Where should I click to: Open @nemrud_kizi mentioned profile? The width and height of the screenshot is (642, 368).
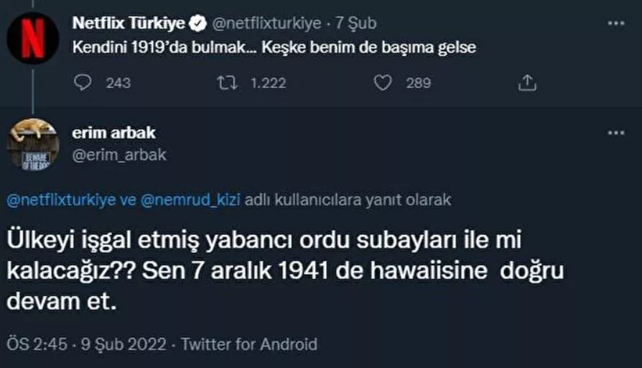point(190,199)
